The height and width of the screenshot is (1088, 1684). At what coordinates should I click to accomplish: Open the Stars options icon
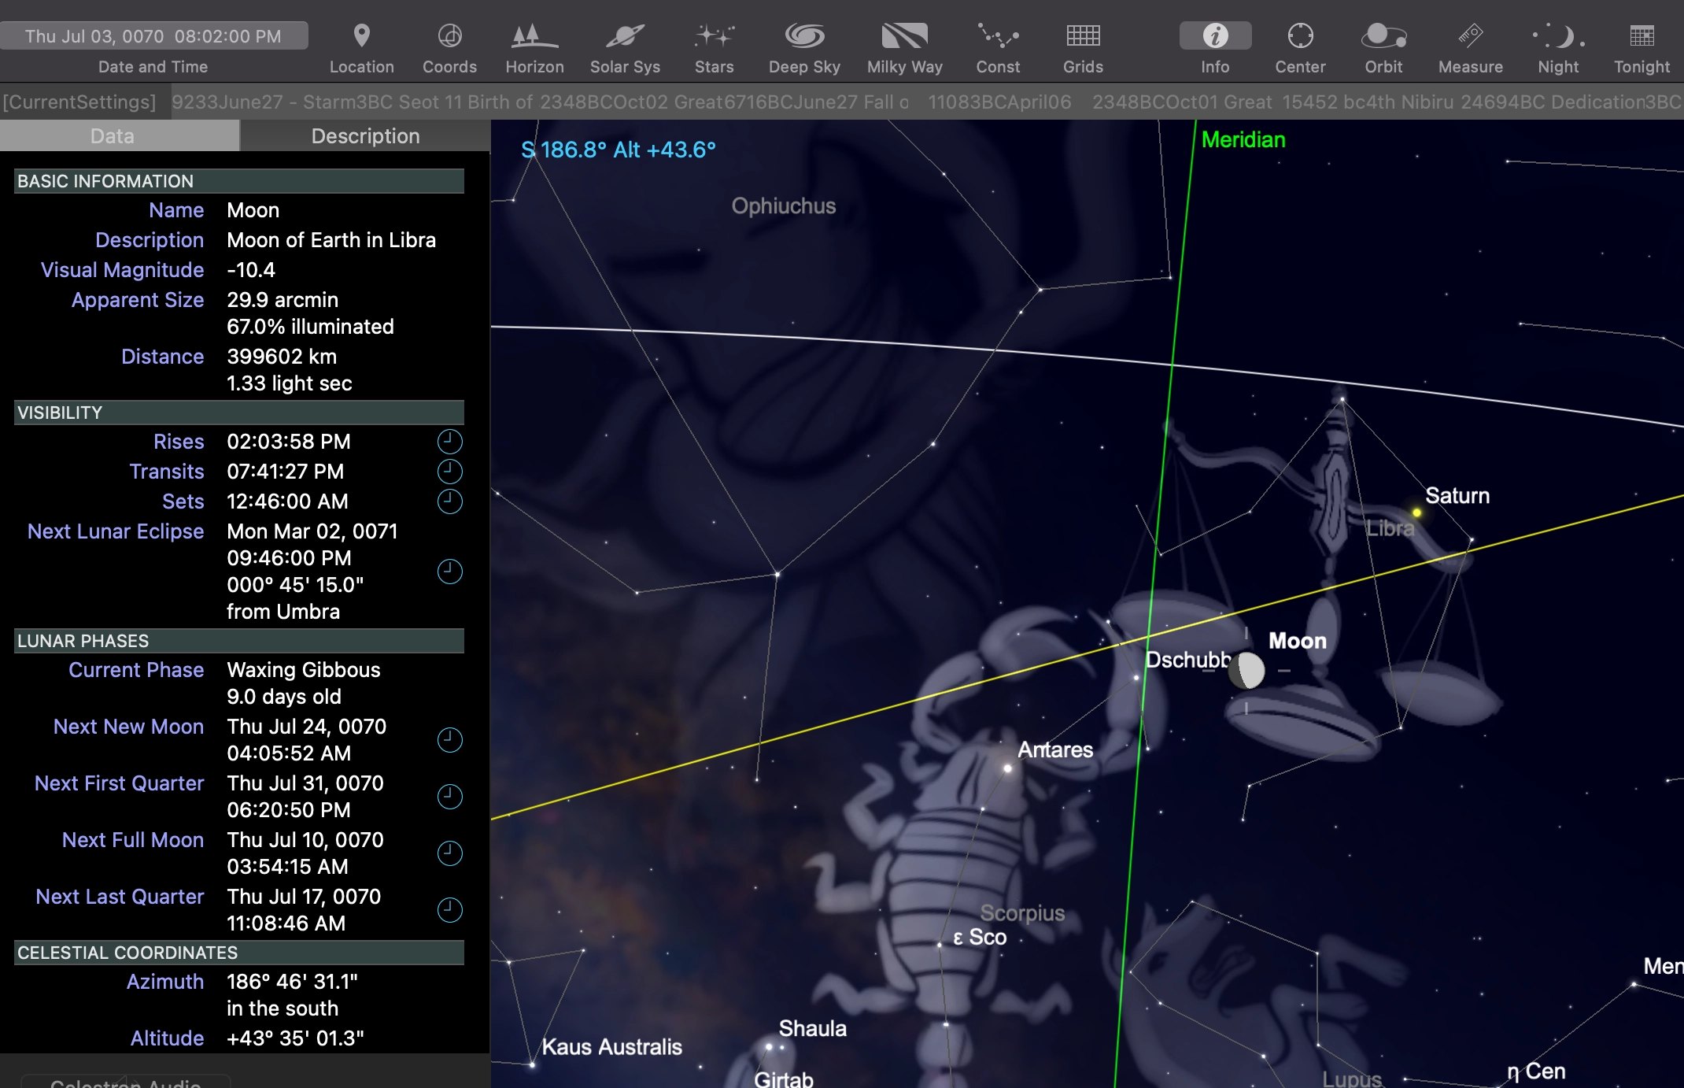click(x=714, y=36)
